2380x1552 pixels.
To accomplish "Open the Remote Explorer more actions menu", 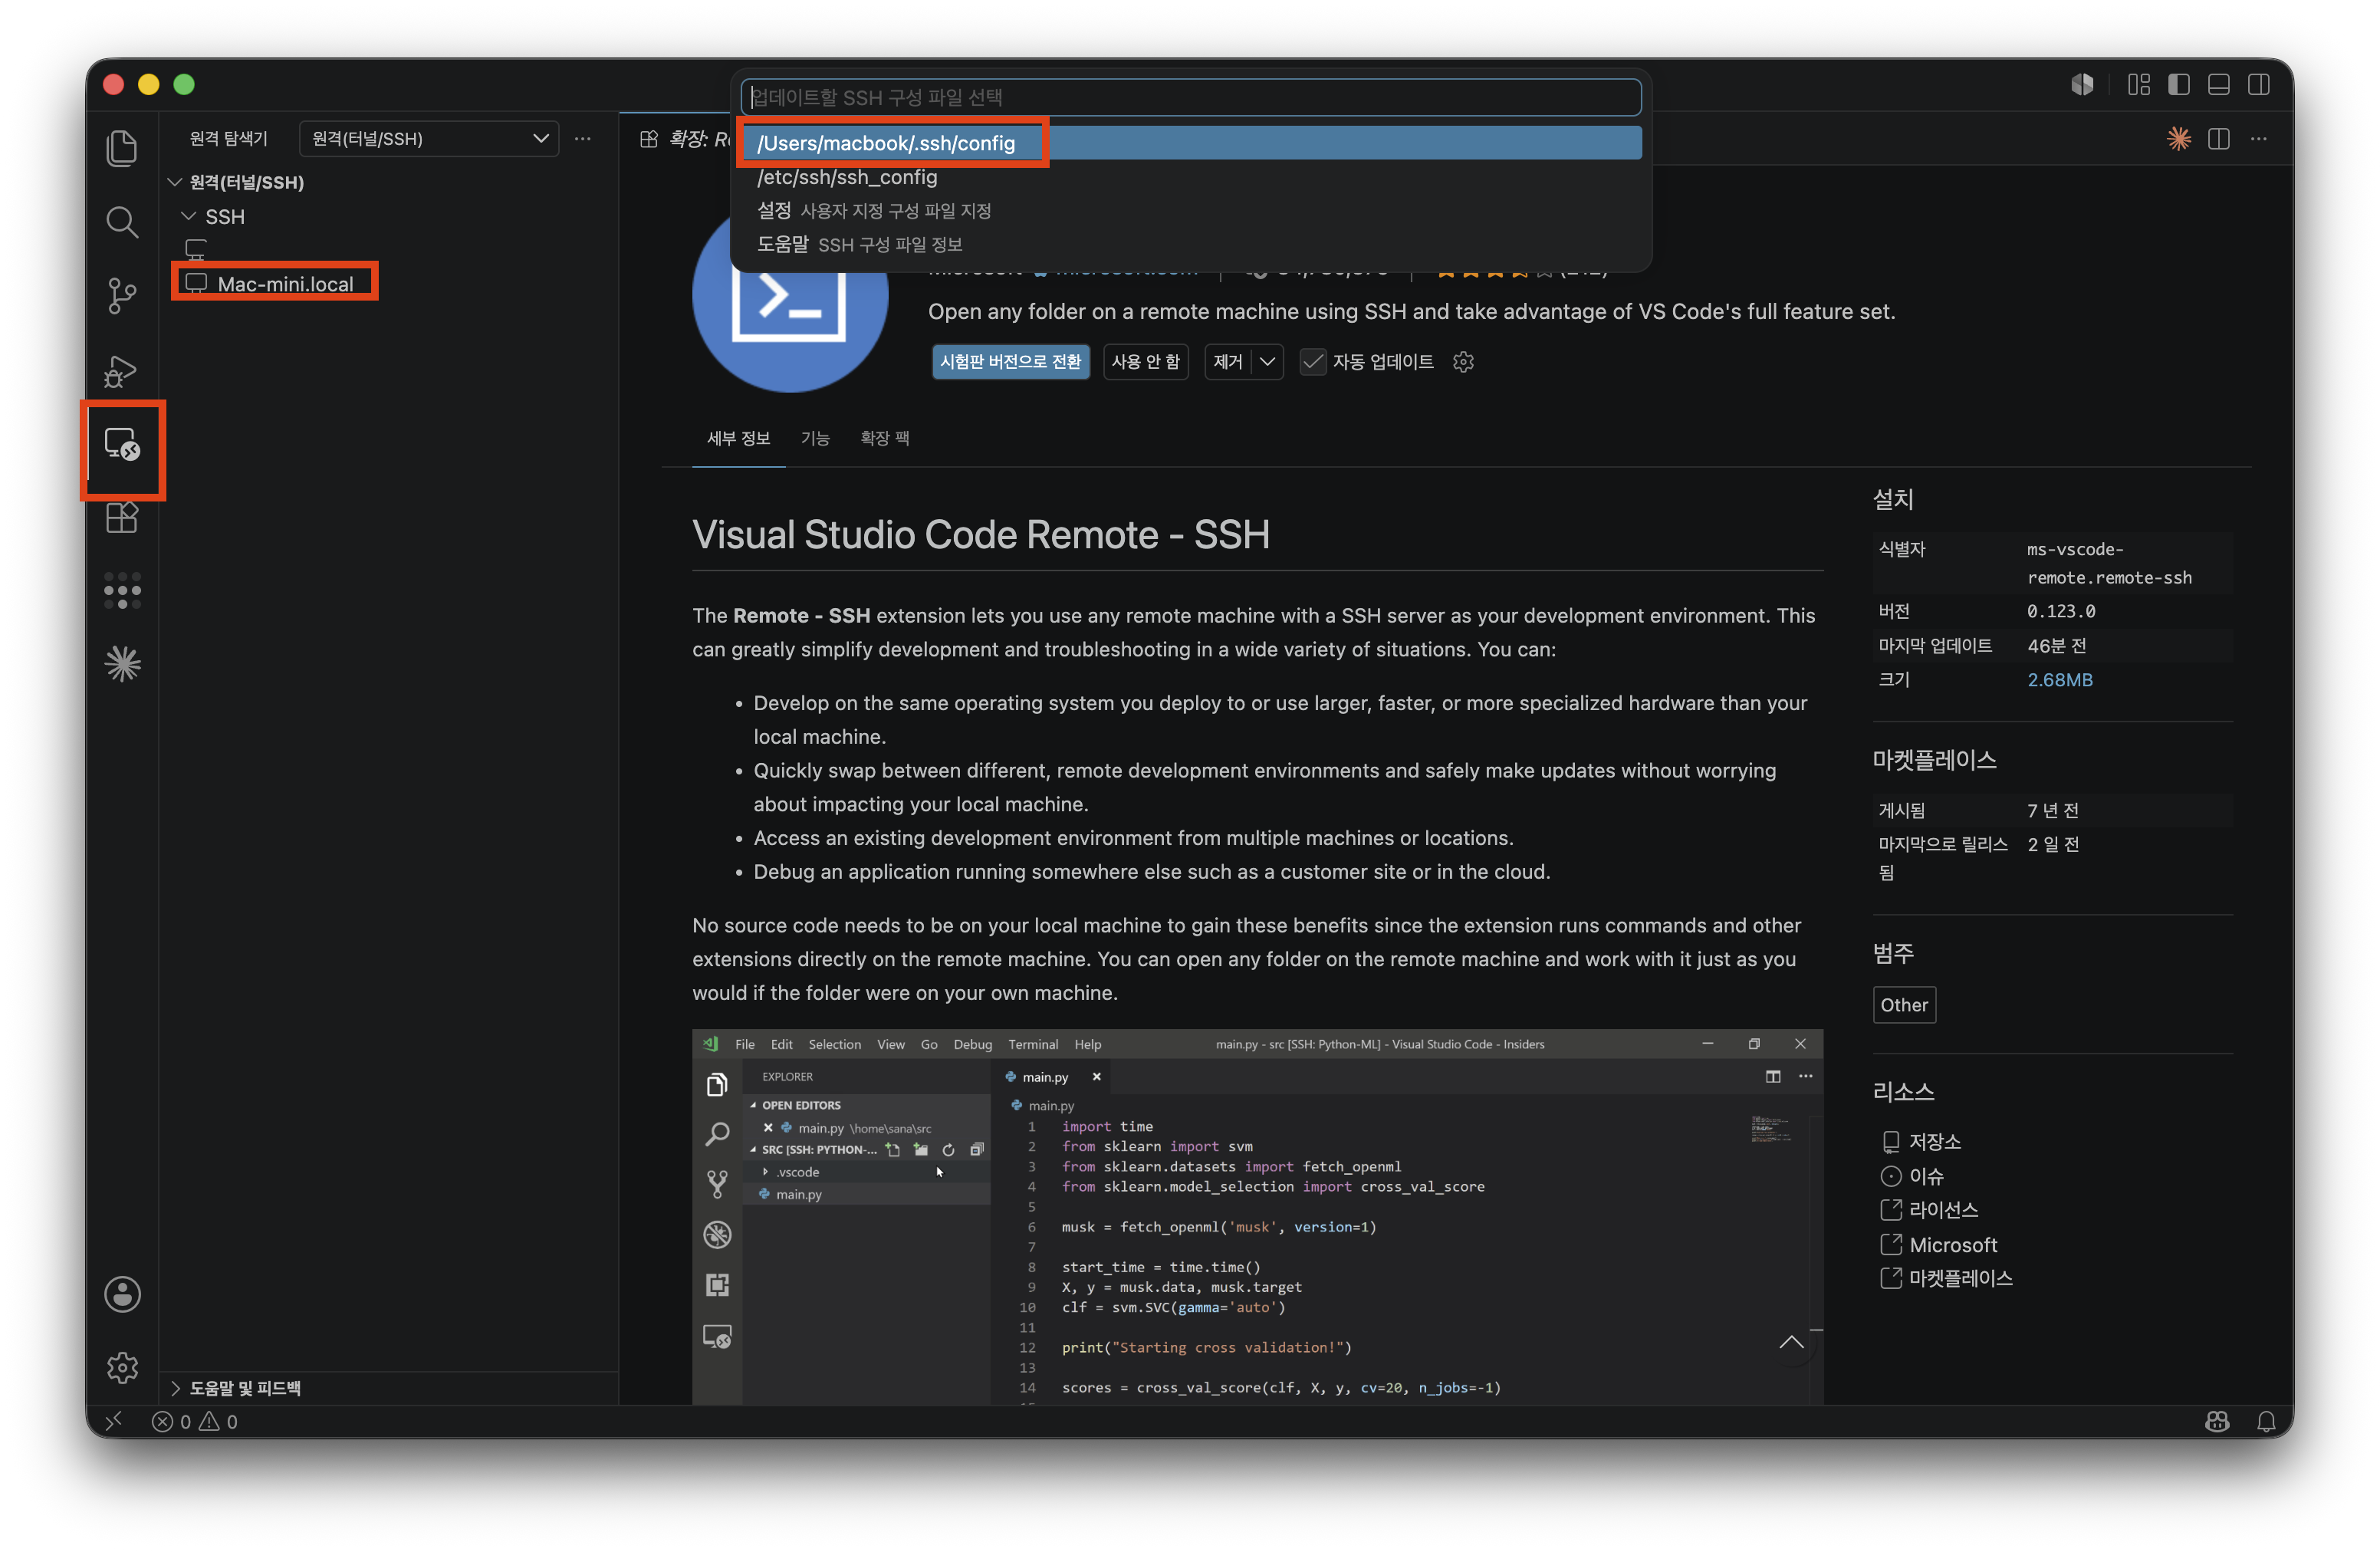I will click(583, 139).
